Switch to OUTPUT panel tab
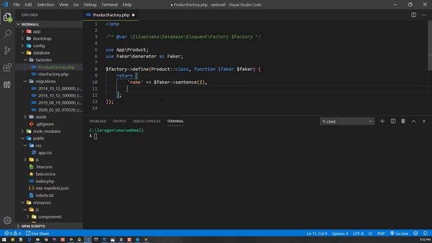This screenshot has width=432, height=243. (119, 122)
